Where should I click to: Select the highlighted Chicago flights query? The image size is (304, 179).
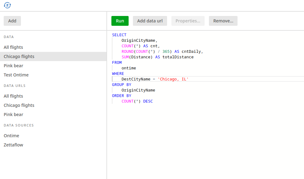pos(19,56)
